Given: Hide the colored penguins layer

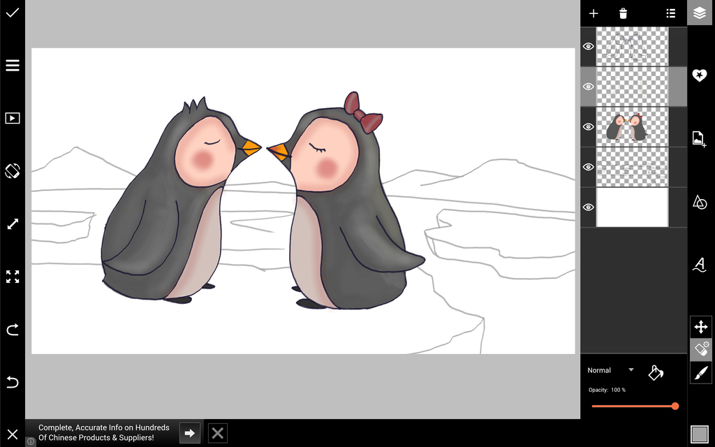Looking at the screenshot, I should point(588,127).
